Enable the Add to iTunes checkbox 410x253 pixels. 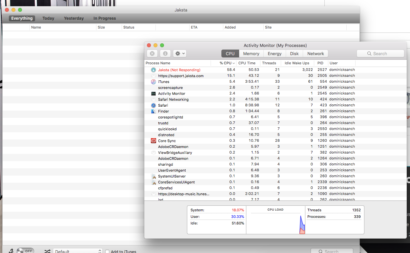click(107, 252)
